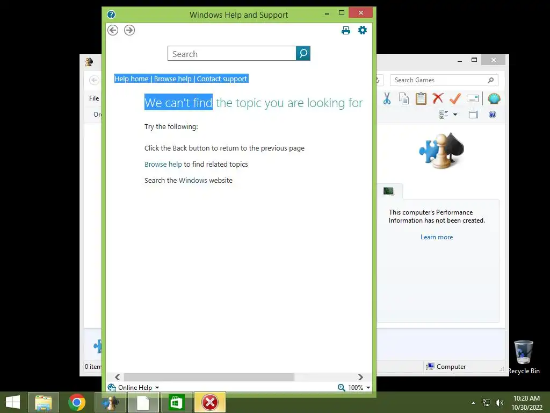Open the view options dropdown arrow in Games

455,115
